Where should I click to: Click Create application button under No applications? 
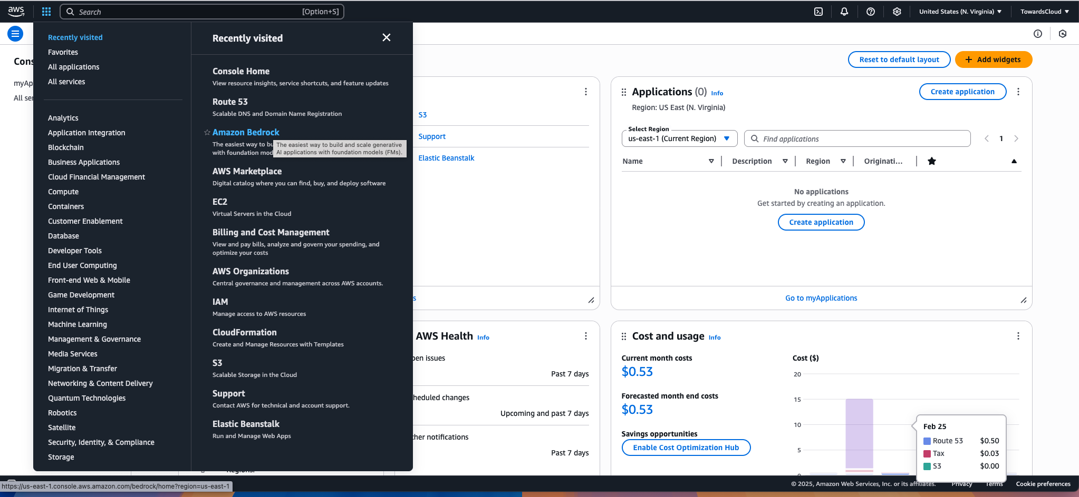pos(821,222)
